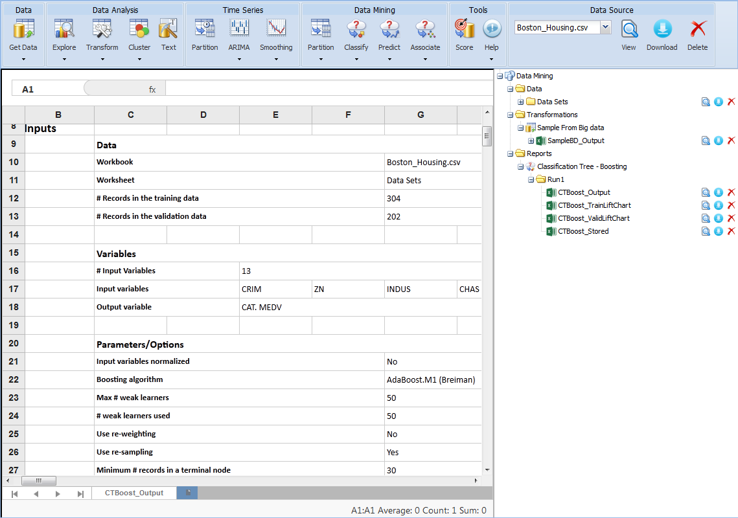Select the CTBoost_Output sheet tab
Screen dimensions: 738x518
point(134,493)
